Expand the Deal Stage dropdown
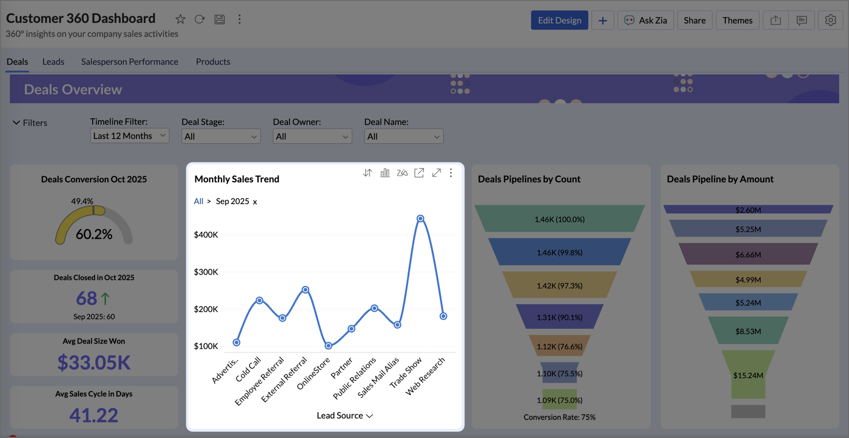Image resolution: width=849 pixels, height=438 pixels. [x=221, y=136]
